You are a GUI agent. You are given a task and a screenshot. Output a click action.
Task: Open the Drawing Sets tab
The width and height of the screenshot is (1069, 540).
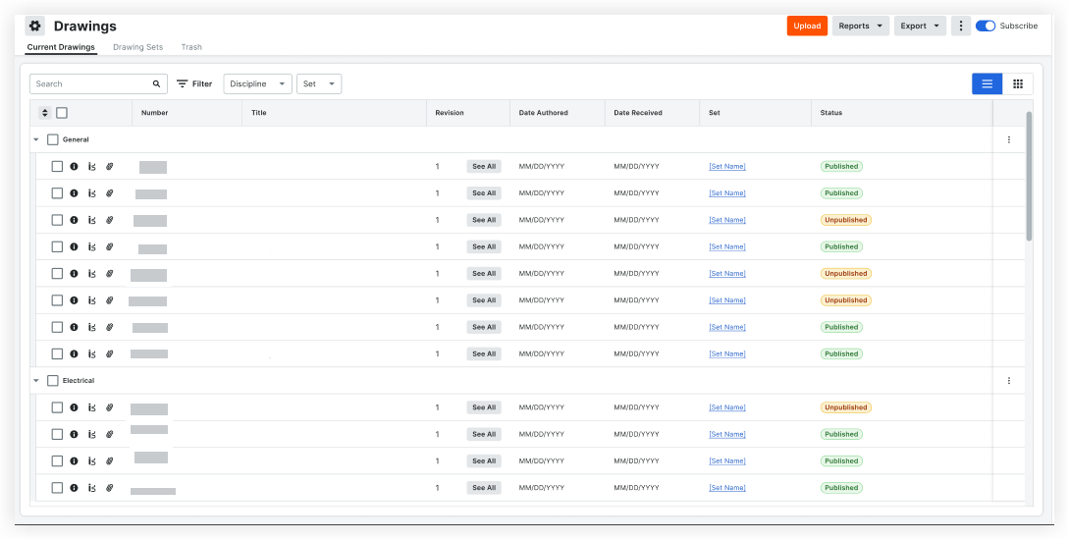137,48
